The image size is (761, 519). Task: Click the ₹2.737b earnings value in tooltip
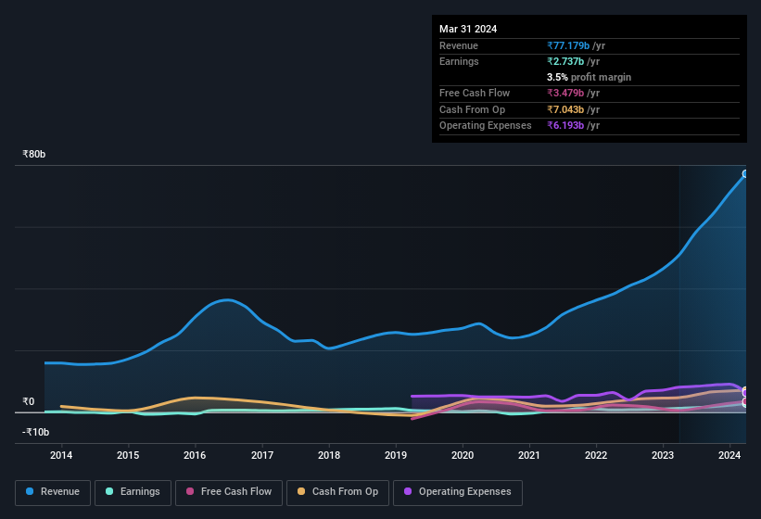coord(565,61)
